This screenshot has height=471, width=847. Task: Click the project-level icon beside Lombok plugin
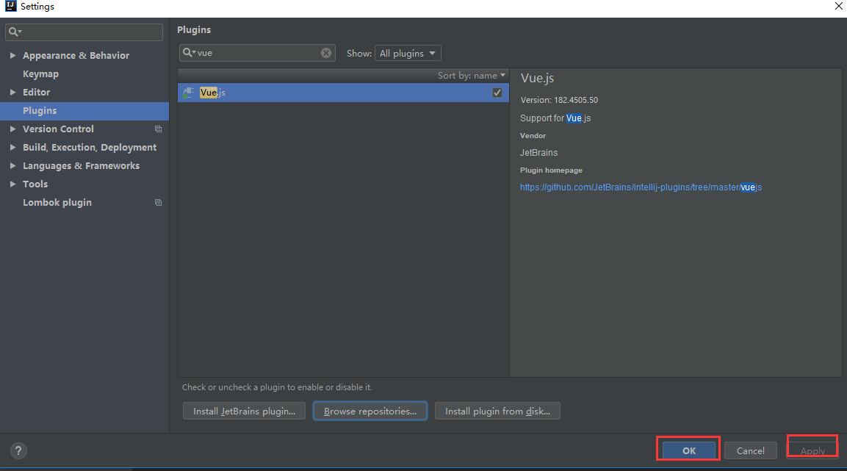[158, 203]
